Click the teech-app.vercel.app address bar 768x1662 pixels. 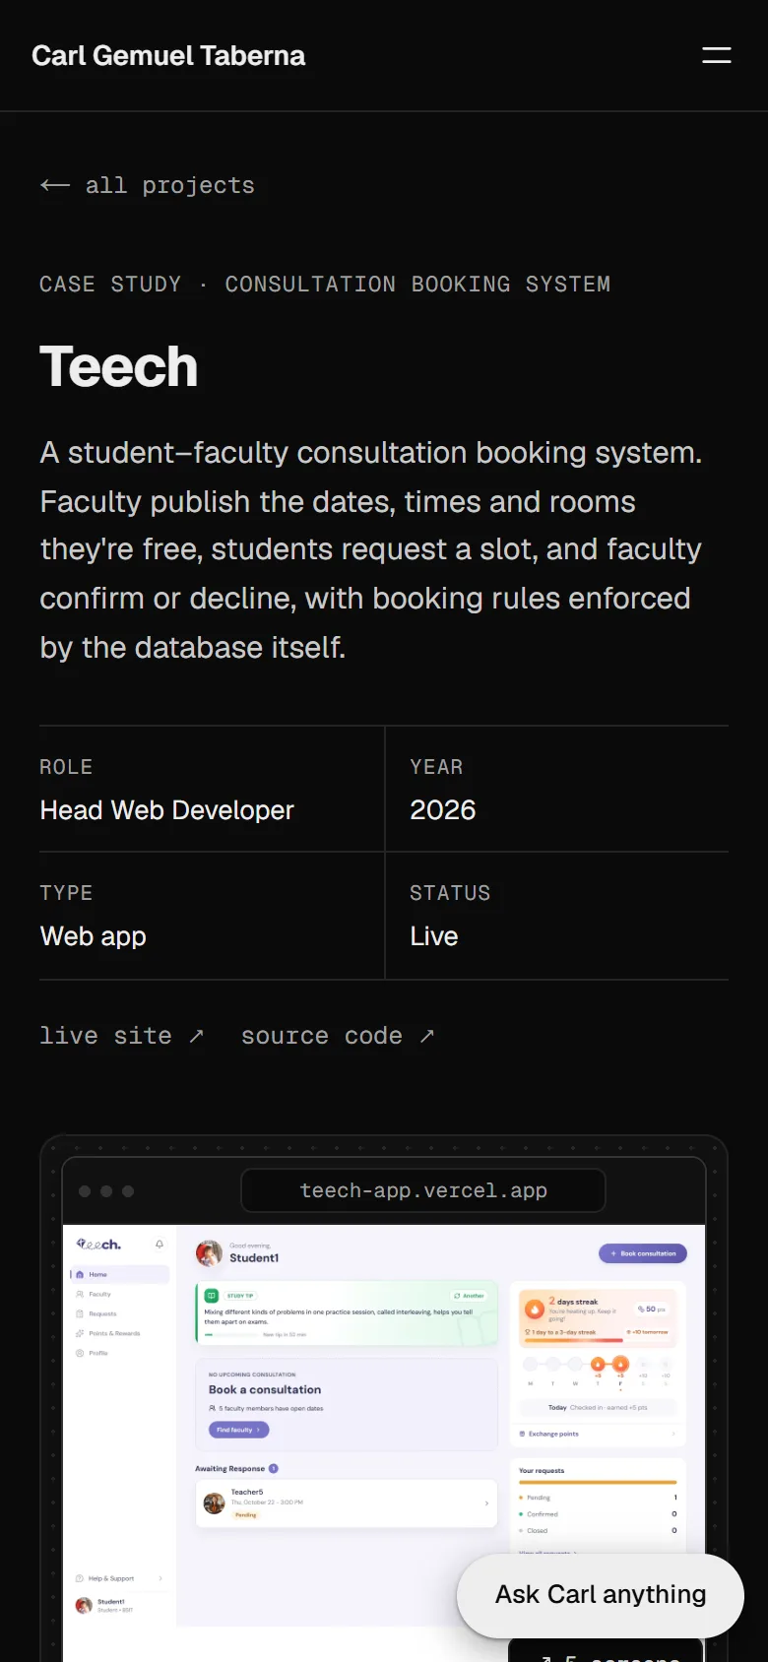pyautogui.click(x=423, y=1190)
